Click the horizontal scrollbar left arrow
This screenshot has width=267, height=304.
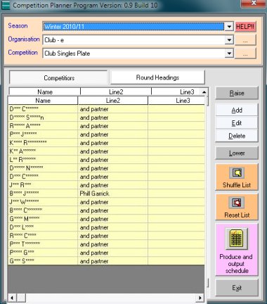(x=11, y=298)
